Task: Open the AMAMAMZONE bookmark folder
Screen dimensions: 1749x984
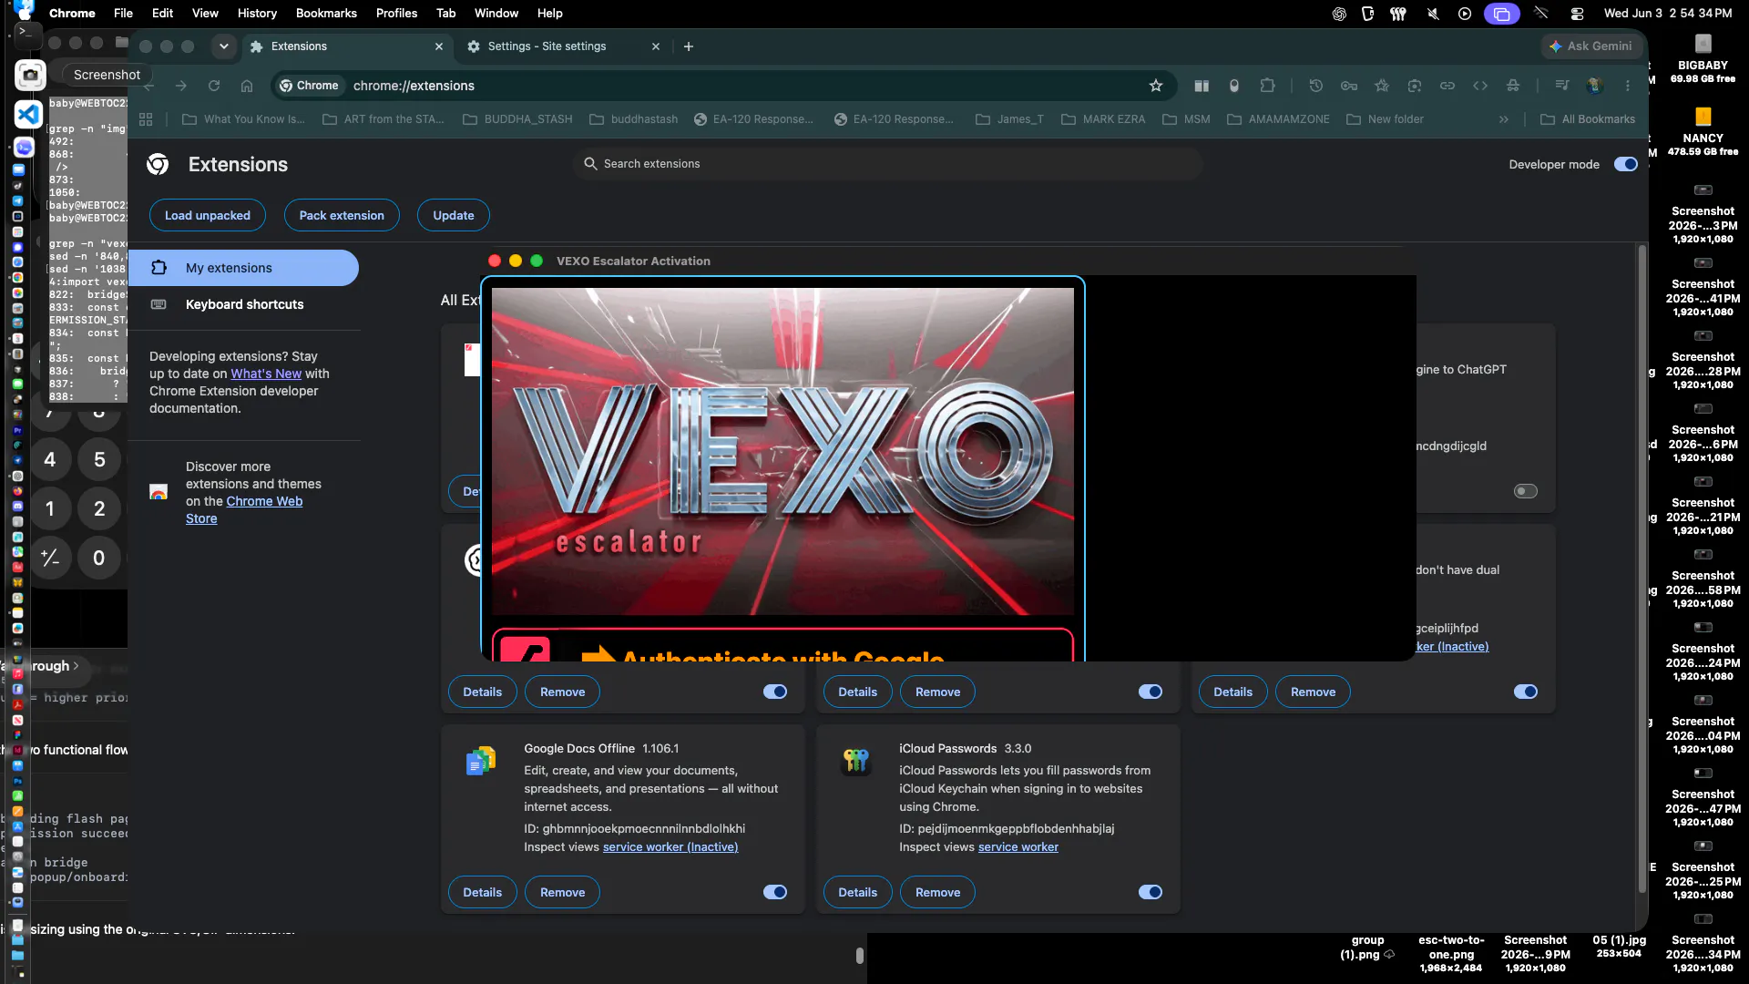Action: (x=1278, y=119)
